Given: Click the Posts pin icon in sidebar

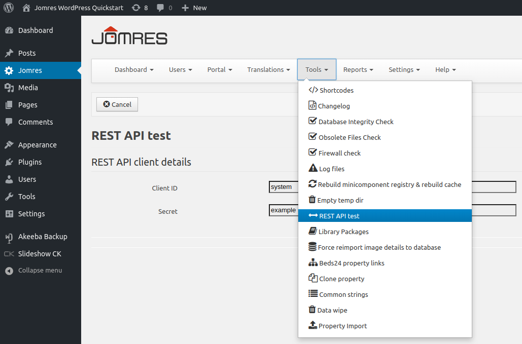Looking at the screenshot, I should (9, 53).
